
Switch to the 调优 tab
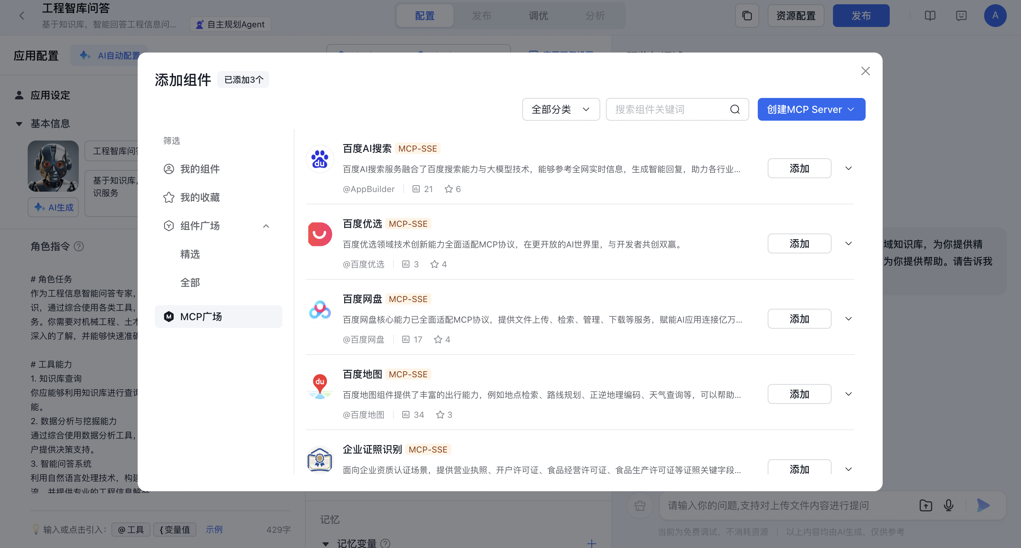538,16
